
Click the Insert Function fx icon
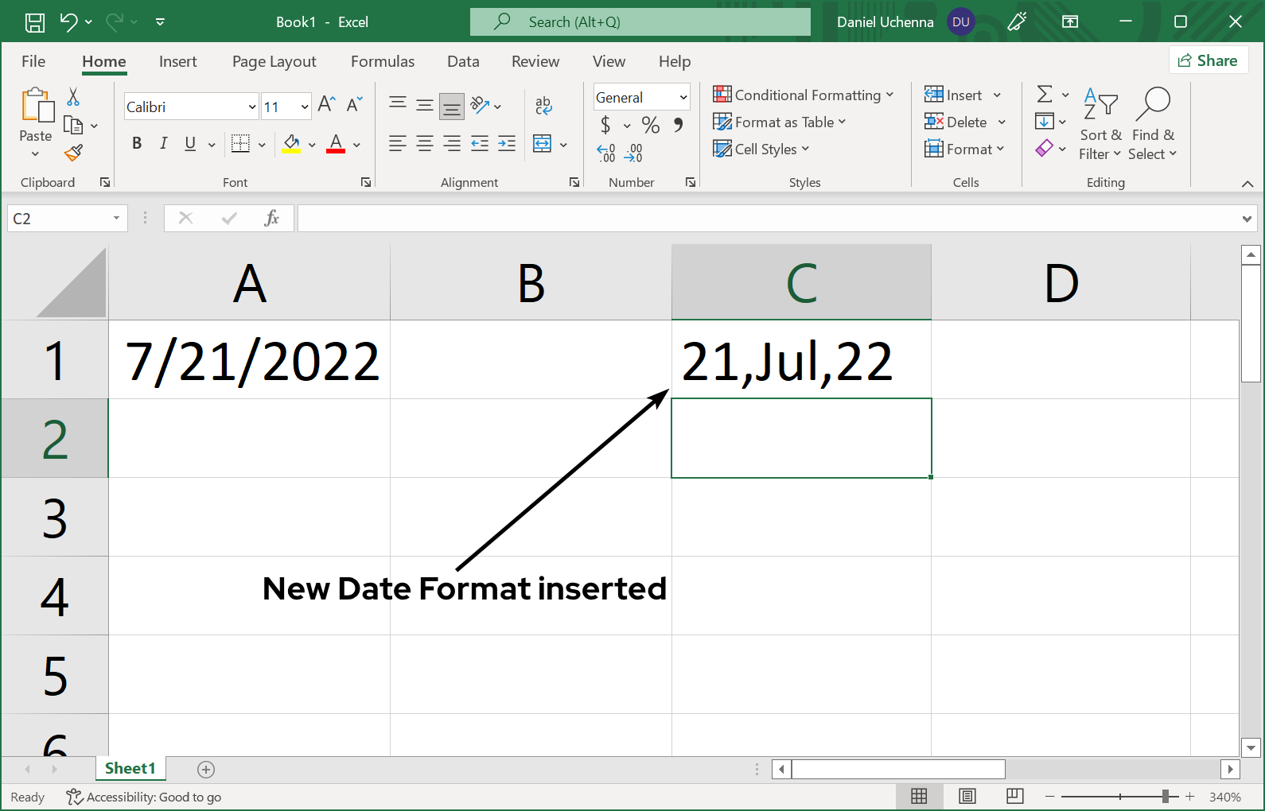pyautogui.click(x=271, y=218)
